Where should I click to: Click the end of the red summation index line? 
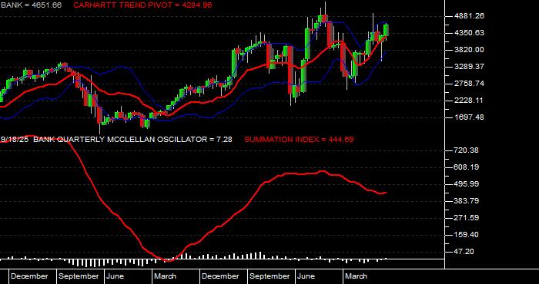pos(386,193)
